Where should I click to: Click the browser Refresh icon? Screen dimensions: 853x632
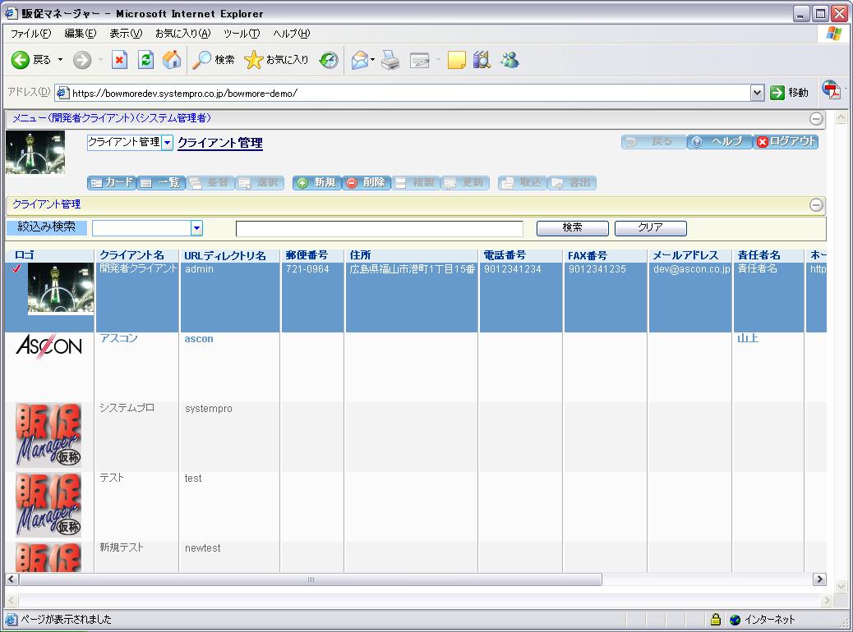click(145, 60)
